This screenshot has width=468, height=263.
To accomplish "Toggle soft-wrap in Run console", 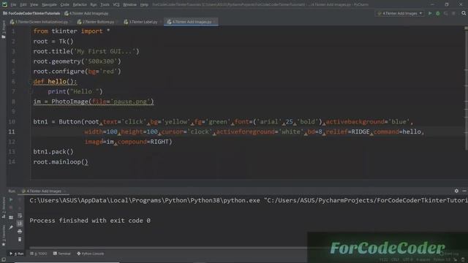I will click(20, 216).
